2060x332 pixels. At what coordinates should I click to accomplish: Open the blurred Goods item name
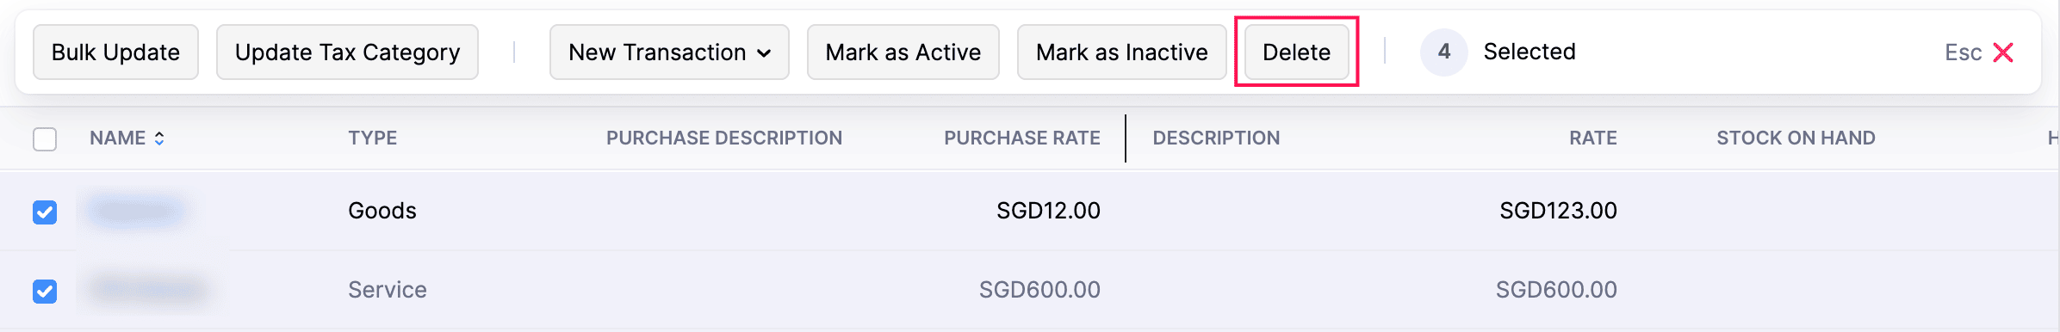click(x=138, y=211)
